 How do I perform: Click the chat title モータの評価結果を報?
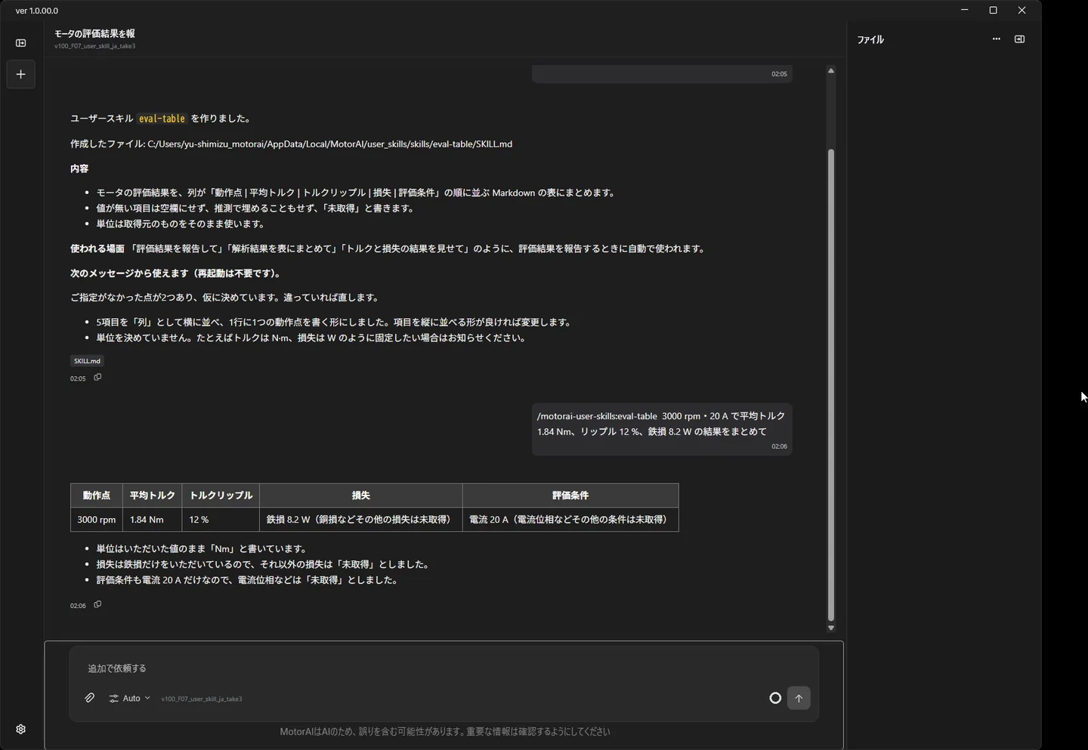click(94, 33)
